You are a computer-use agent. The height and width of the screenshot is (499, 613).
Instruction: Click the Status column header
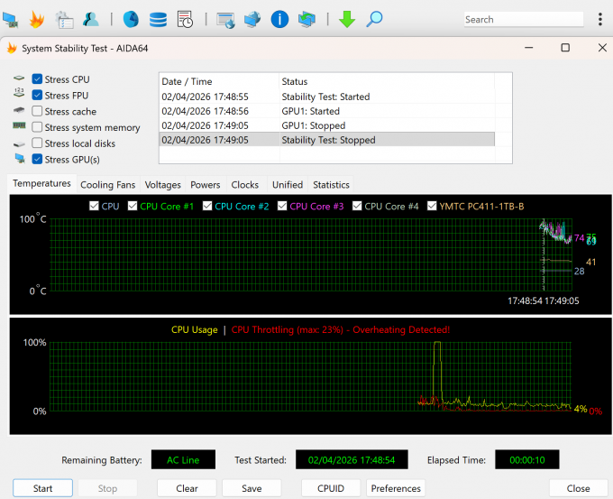tap(387, 81)
